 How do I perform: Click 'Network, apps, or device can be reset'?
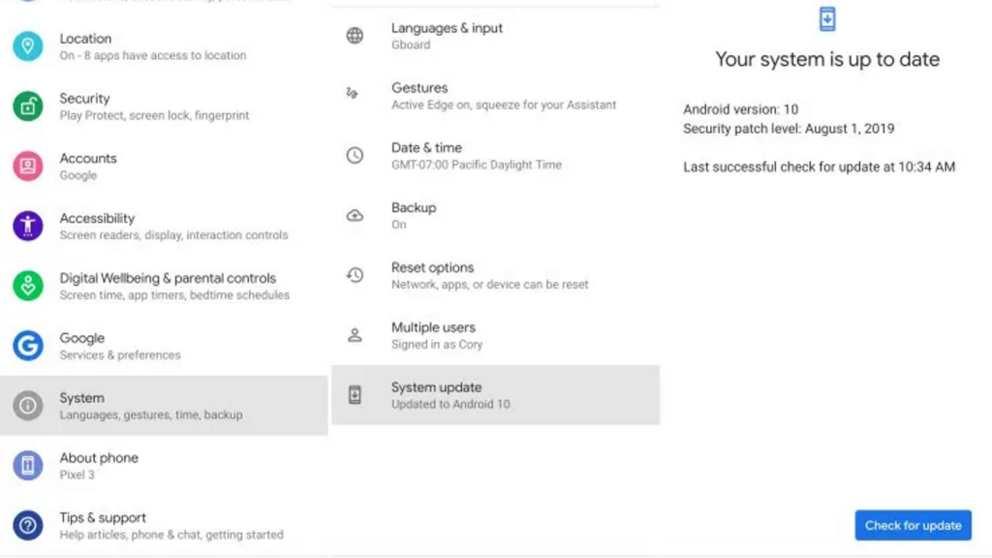489,285
